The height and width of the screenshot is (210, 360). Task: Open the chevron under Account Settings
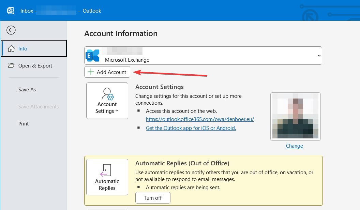click(x=117, y=111)
